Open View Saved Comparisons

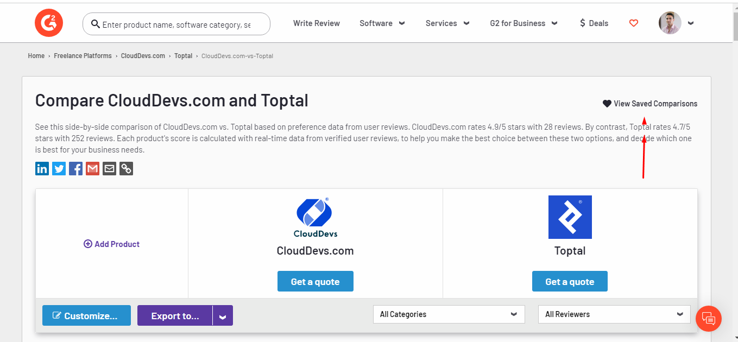[650, 104]
